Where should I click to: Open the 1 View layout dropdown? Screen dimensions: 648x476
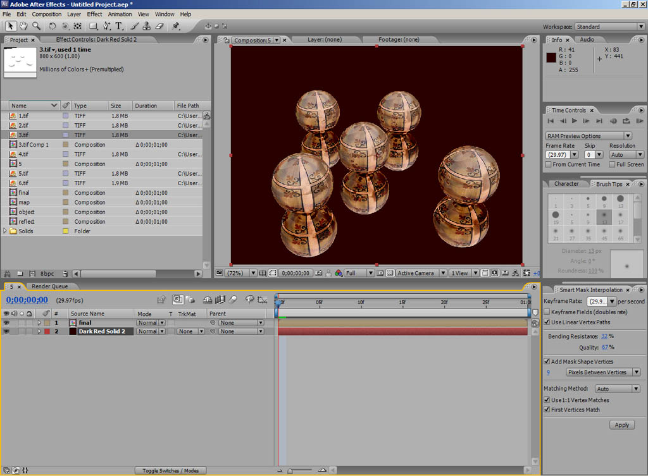[x=464, y=273]
